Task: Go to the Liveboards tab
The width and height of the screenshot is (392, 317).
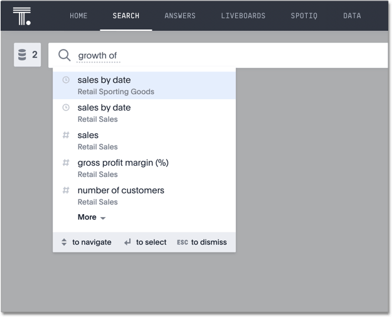Action: (243, 16)
